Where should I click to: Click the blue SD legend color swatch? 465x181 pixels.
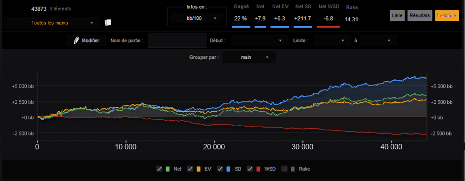[228, 169]
